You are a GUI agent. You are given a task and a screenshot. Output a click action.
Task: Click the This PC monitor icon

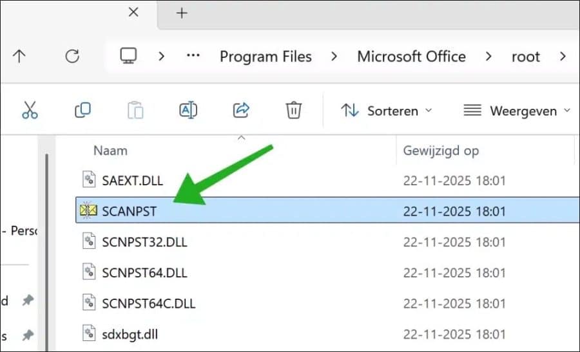tap(128, 57)
